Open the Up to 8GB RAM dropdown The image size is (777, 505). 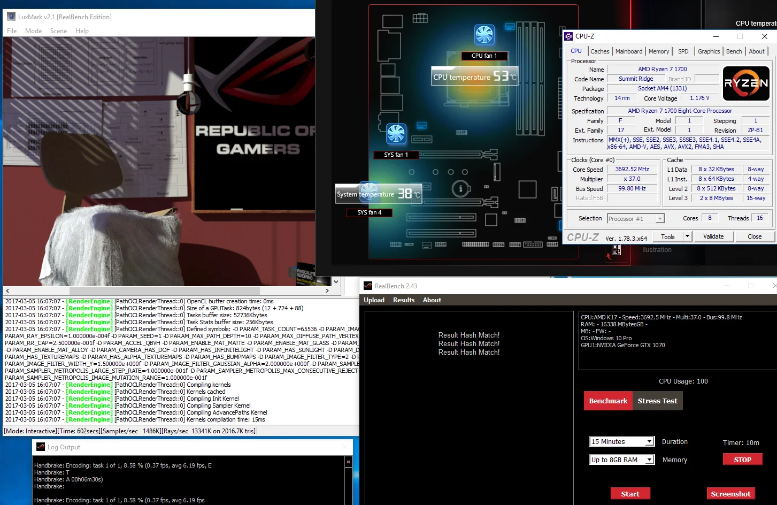pos(622,460)
